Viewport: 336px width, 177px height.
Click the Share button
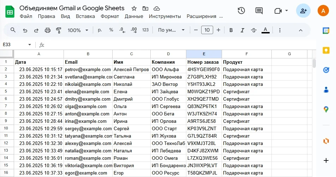[x=303, y=11]
